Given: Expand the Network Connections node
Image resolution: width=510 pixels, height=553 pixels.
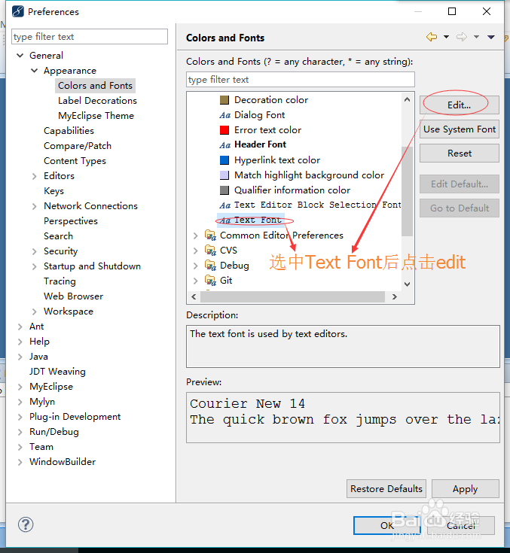Looking at the screenshot, I should tap(34, 206).
